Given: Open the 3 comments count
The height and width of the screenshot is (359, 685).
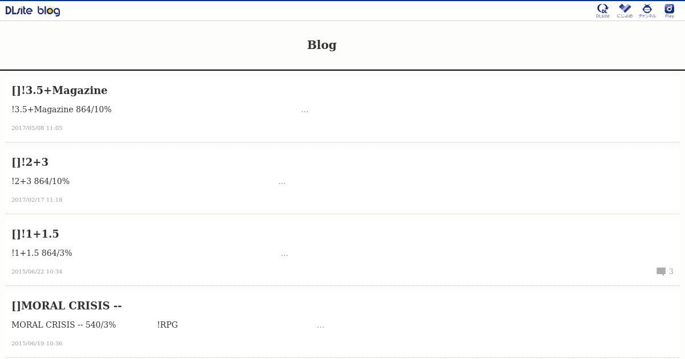Looking at the screenshot, I should 671,271.
